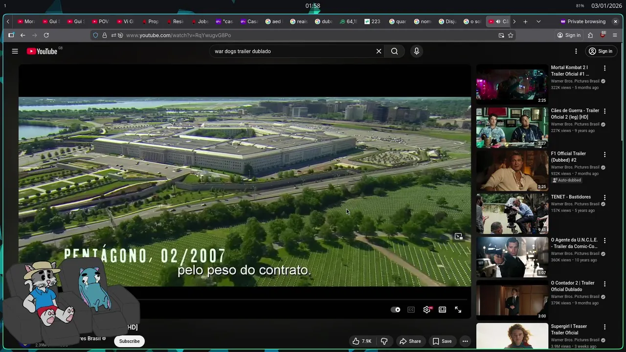626x352 pixels.
Task: Open the extensions puzzle icon
Action: click(590, 35)
